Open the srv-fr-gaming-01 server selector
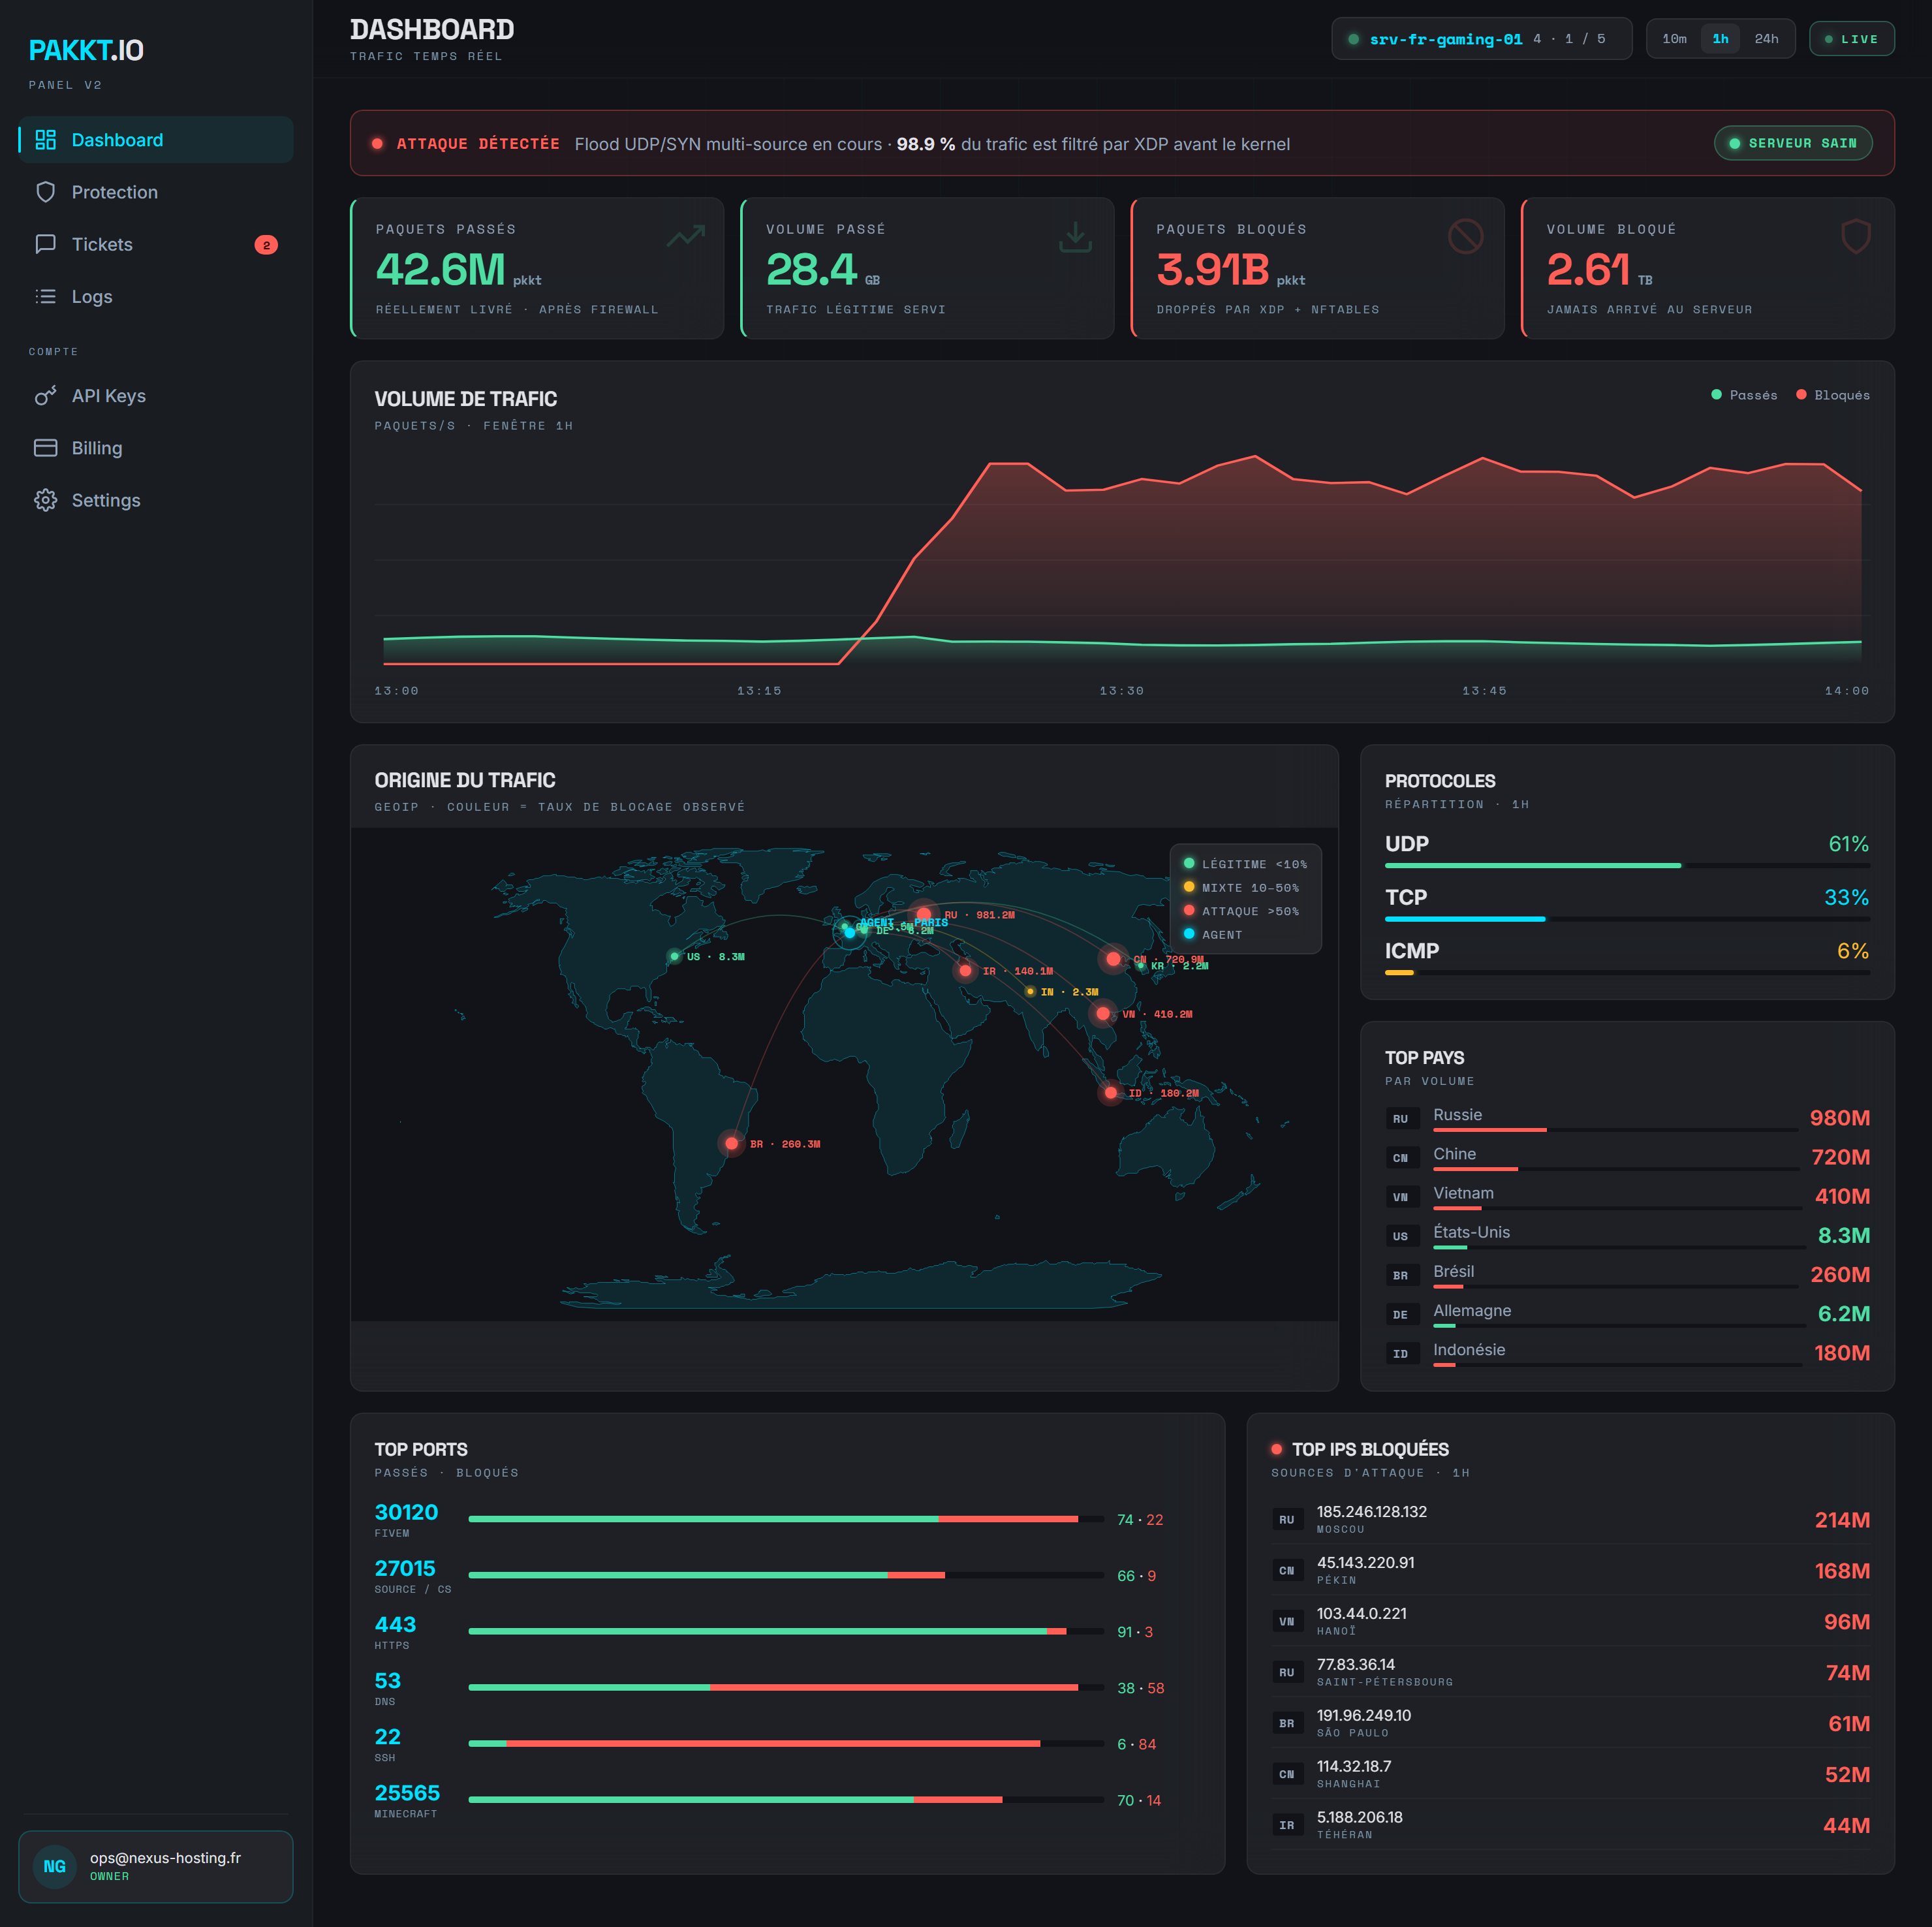Image resolution: width=1932 pixels, height=1927 pixels. pos(1481,39)
